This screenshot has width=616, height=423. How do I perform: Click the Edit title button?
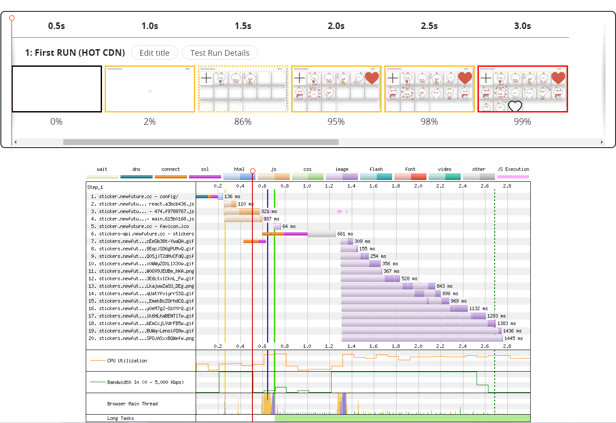pos(154,53)
